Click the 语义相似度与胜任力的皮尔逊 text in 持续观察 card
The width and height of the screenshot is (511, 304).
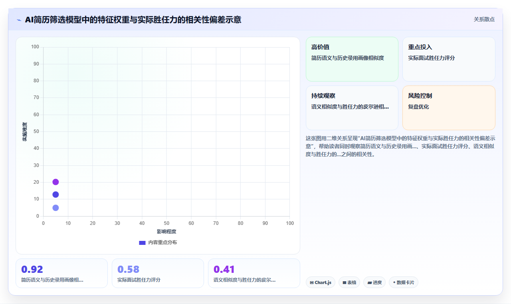pos(350,107)
